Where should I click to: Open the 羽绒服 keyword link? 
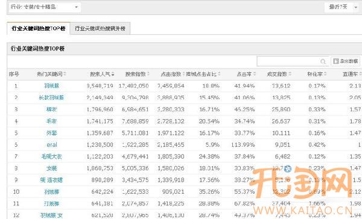point(52,86)
